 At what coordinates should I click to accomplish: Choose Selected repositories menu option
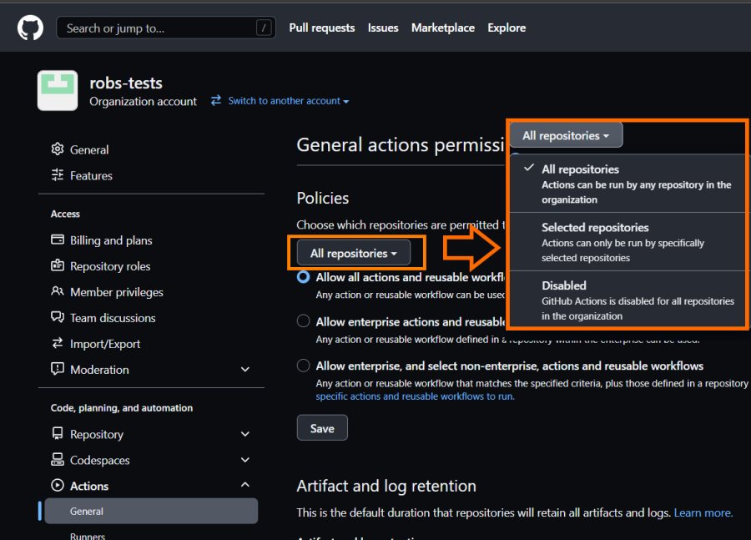point(629,241)
